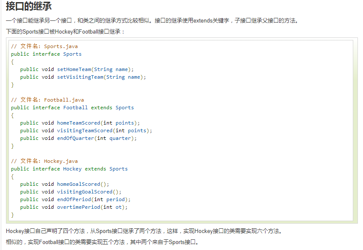The image size is (363, 250).
Task: Click the paragraph starting 一个接口能继承另一个接口
Action: pyautogui.click(x=152, y=21)
